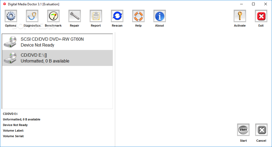Screen dimensions: 272x147
Task: Launch Diagnostics stethoscope tool
Action: click(32, 16)
